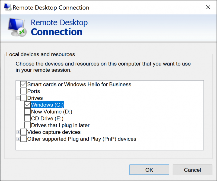Enable Other supported Plug and Play devices
This screenshot has width=217, height=181.
23,139
